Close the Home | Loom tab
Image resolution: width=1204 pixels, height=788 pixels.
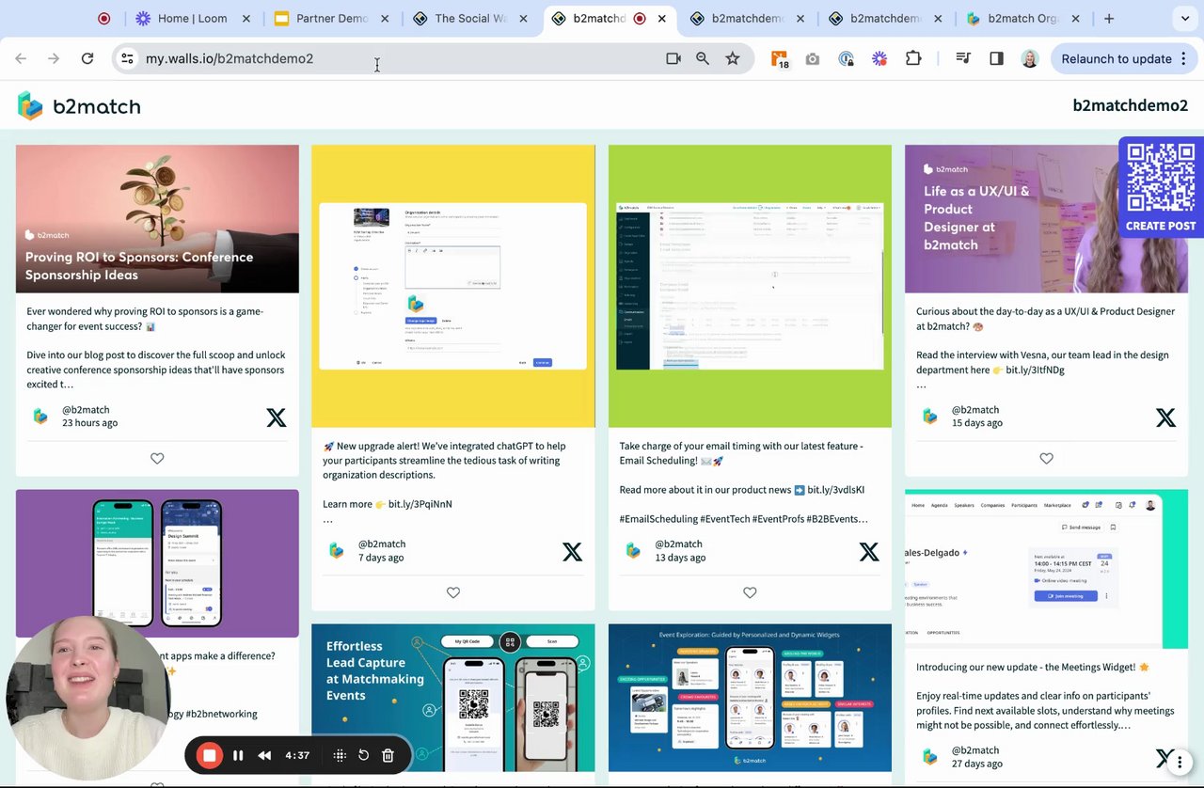[x=246, y=18]
